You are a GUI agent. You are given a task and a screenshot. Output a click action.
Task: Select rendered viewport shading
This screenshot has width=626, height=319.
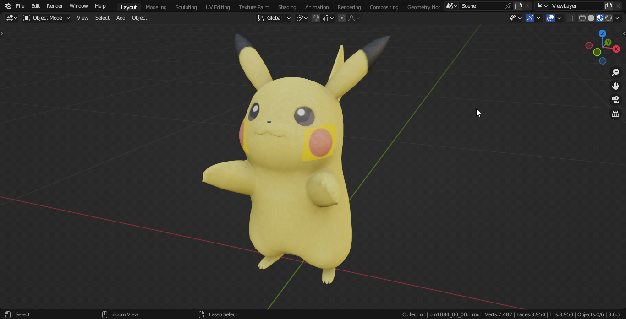pos(609,18)
